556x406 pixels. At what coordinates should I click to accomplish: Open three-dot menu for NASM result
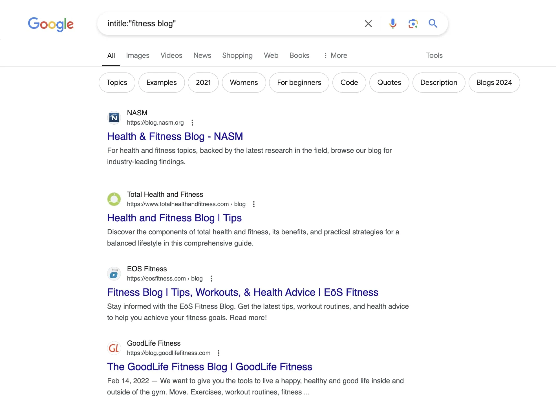(x=192, y=123)
